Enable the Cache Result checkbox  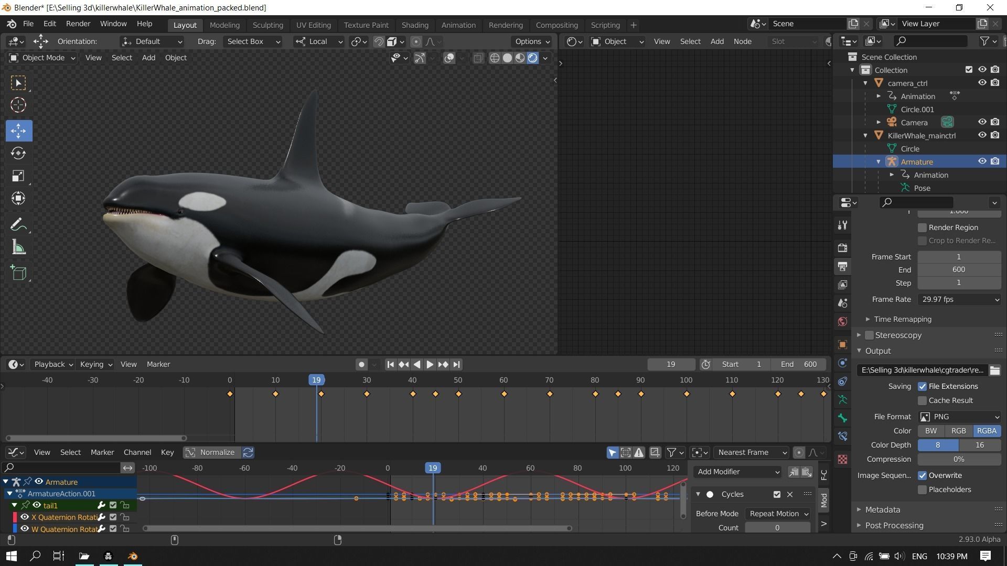pyautogui.click(x=922, y=400)
